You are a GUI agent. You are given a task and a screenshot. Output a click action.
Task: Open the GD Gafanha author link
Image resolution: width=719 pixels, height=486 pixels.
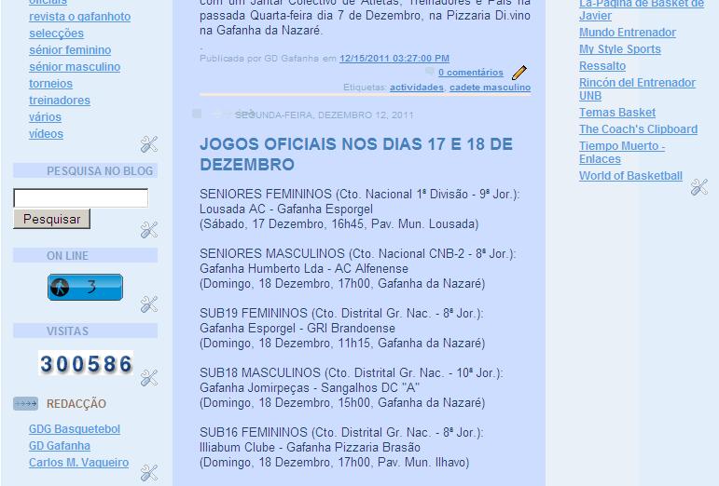point(60,446)
